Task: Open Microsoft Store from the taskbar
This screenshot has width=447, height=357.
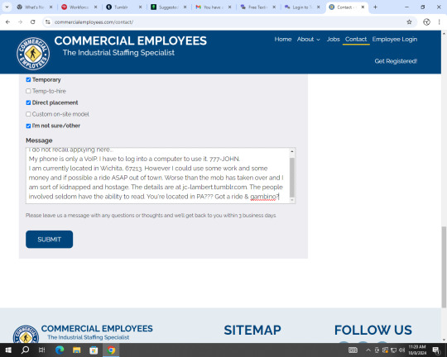Action: click(x=94, y=350)
